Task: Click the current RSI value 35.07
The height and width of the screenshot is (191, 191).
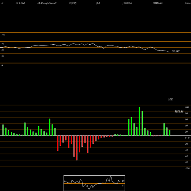Action: [176, 51]
